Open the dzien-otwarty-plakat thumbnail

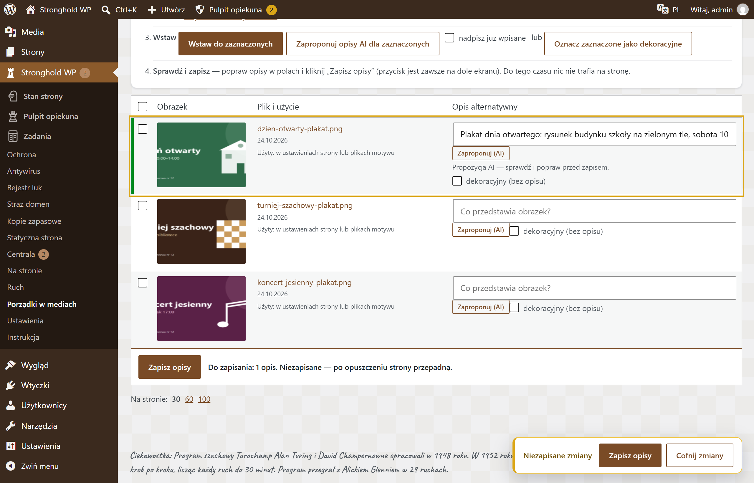[201, 155]
